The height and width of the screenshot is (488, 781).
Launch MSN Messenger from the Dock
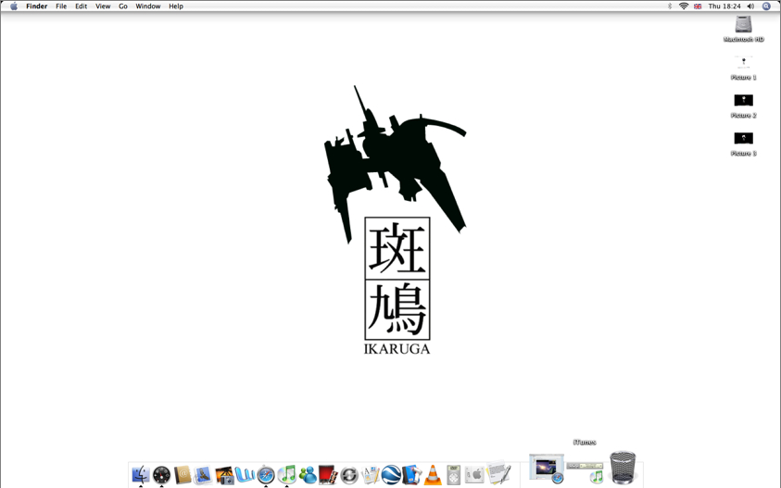point(308,475)
